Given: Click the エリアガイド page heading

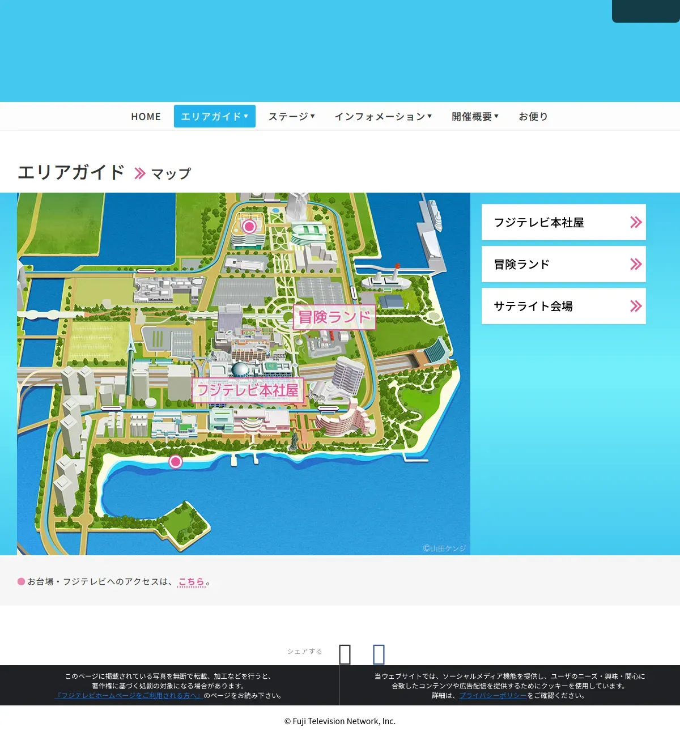Looking at the screenshot, I should pyautogui.click(x=71, y=172).
